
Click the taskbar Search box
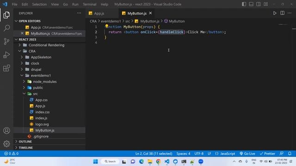(x=110, y=161)
